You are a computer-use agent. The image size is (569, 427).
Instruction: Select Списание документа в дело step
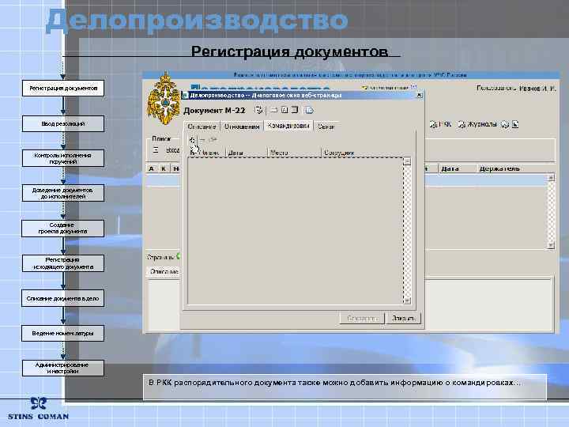(x=63, y=298)
